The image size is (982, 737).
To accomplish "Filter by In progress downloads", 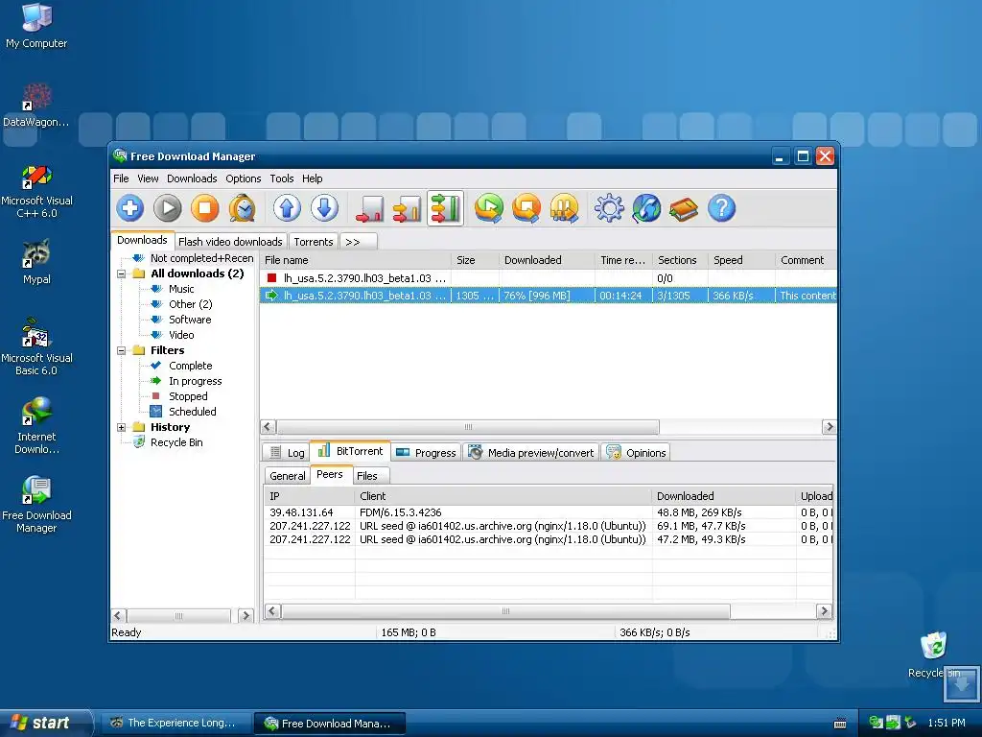I will 195,381.
